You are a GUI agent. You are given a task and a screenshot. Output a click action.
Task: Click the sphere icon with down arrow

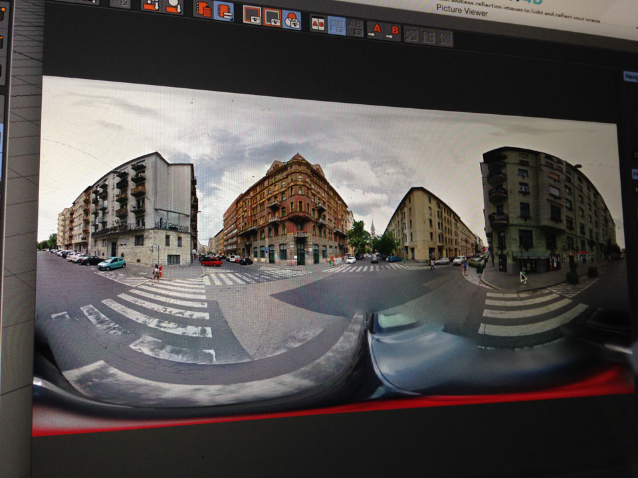pos(173,6)
